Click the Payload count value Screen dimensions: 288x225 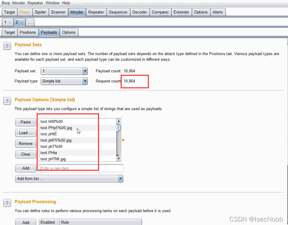coord(129,71)
